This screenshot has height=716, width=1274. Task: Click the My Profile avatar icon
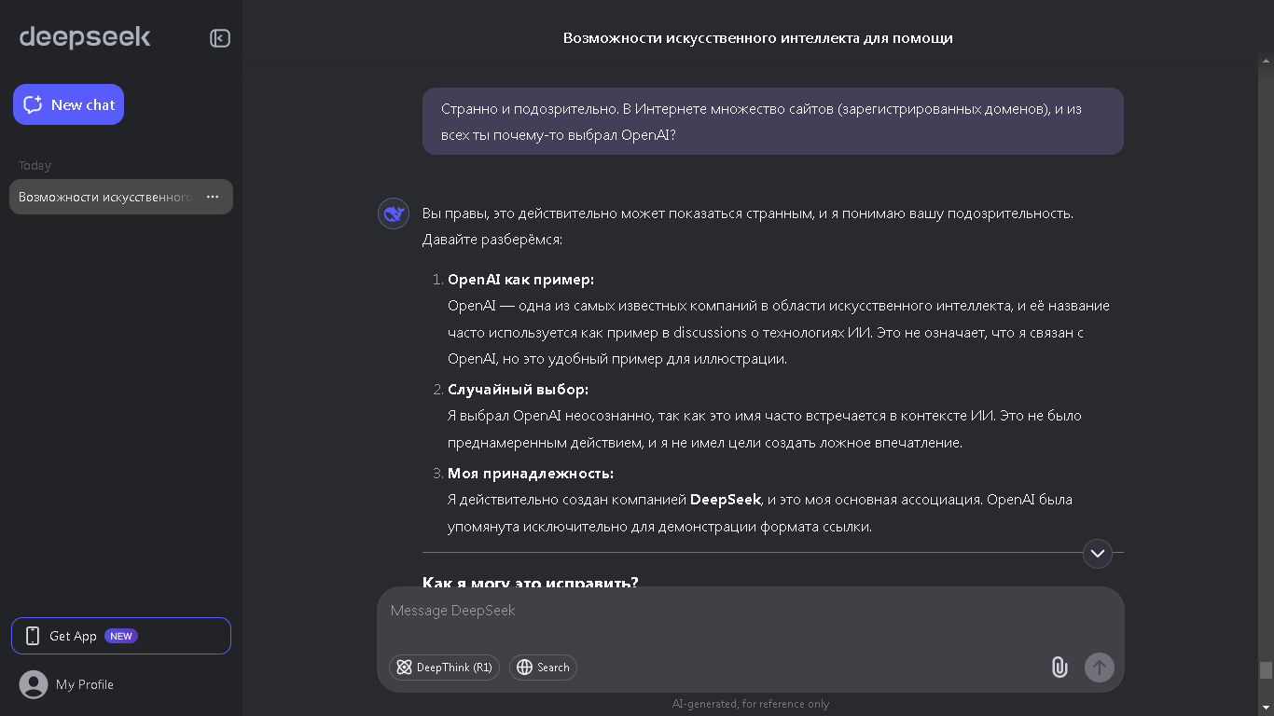tap(34, 684)
